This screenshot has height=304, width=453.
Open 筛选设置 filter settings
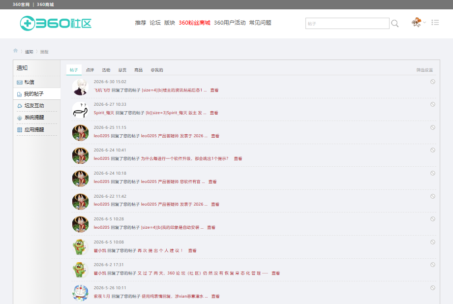424,70
